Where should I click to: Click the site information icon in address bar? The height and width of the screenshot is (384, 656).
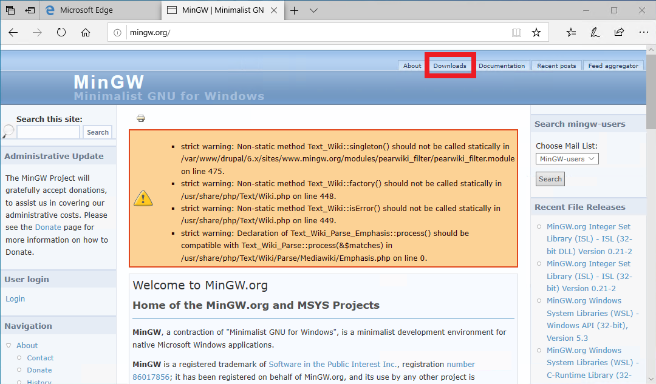(118, 33)
